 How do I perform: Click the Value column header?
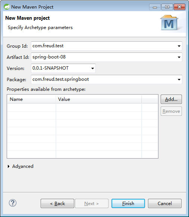click(99, 99)
